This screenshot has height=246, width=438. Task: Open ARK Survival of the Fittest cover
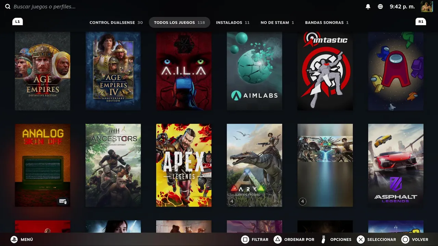coord(325,165)
